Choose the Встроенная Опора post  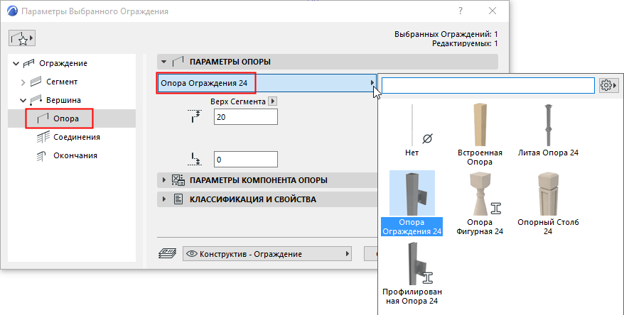click(480, 134)
